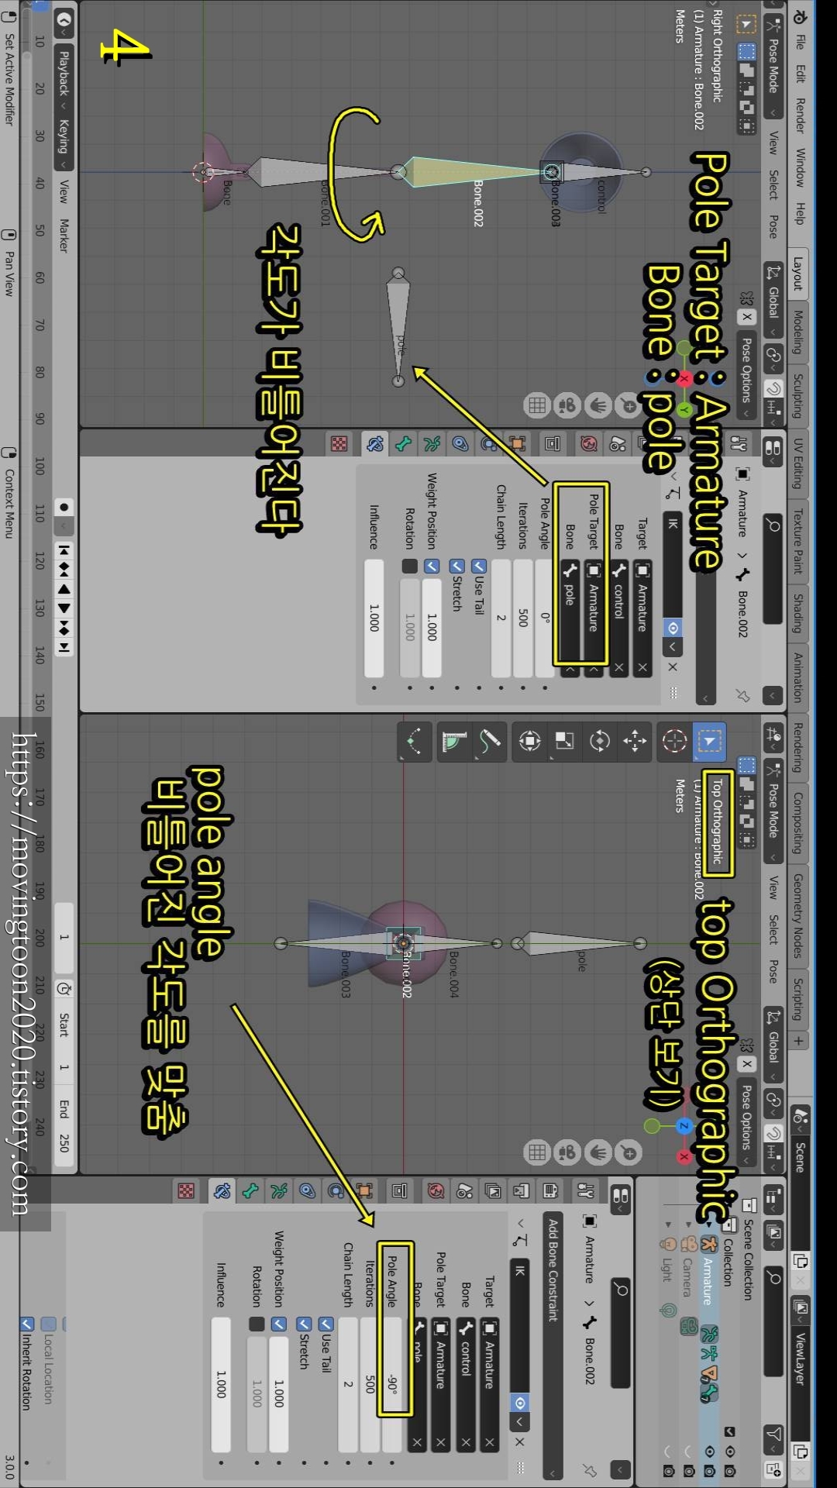Open the File menu
Screen dimensions: 837x1488
pos(799,43)
